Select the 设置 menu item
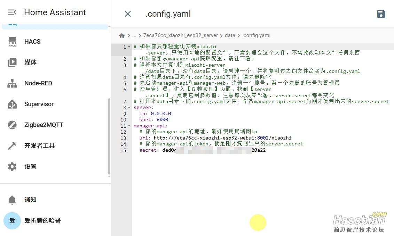Image resolution: width=394 pixels, height=236 pixels. coord(55,166)
